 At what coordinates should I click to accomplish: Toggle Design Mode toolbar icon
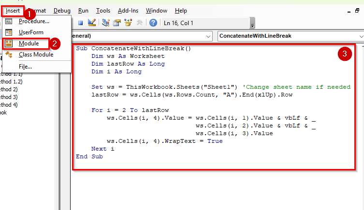tap(92, 23)
